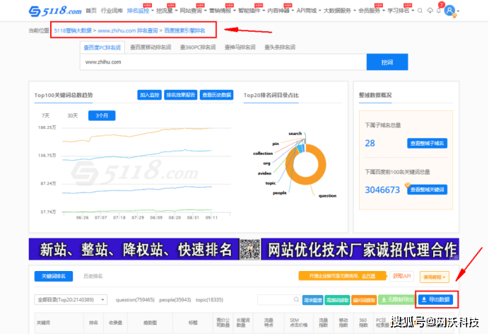This screenshot has height=334, width=489.
Task: Click the green 高频词提取 button
Action: coord(338,300)
